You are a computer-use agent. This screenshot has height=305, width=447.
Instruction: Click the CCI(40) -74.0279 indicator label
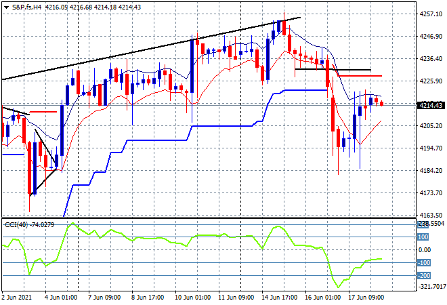coord(29,225)
